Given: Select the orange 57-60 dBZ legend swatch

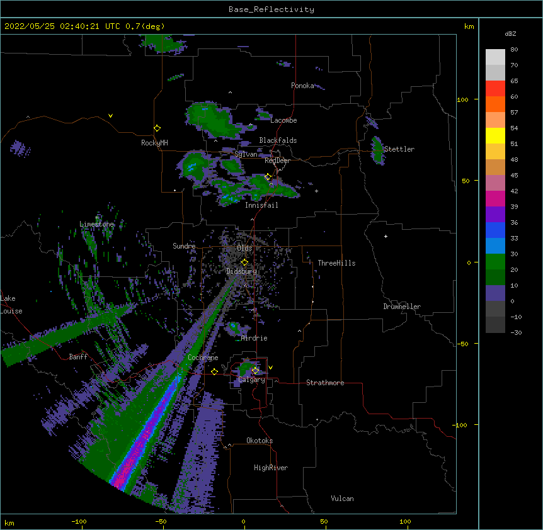Looking at the screenshot, I should pos(495,104).
